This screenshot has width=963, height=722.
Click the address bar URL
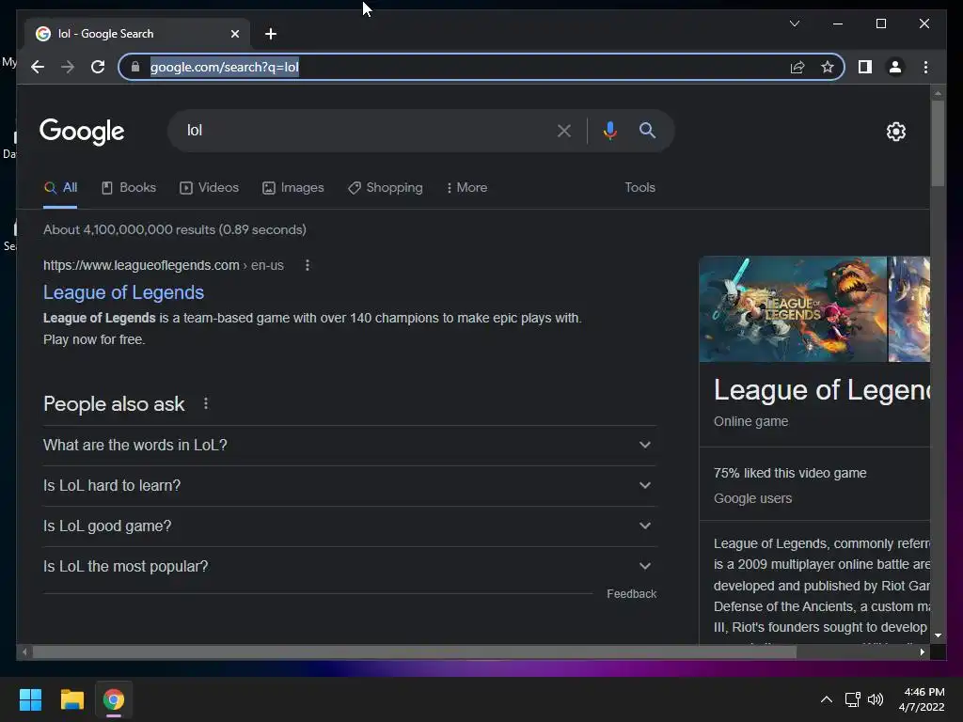click(x=224, y=67)
